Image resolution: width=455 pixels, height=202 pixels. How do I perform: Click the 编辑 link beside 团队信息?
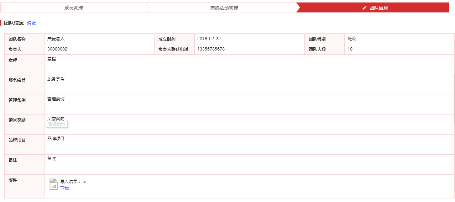pos(31,23)
